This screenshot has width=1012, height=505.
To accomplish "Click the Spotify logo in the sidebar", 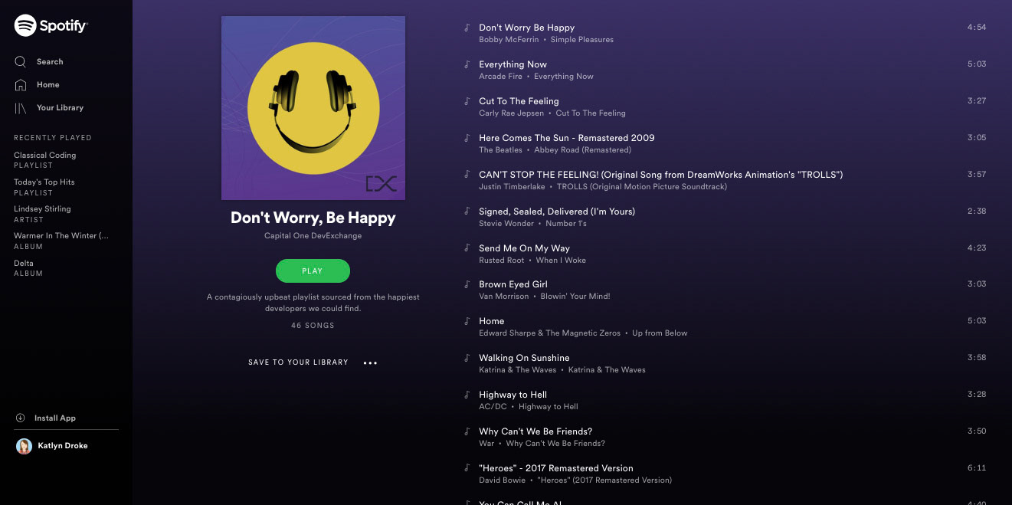I will 51,25.
